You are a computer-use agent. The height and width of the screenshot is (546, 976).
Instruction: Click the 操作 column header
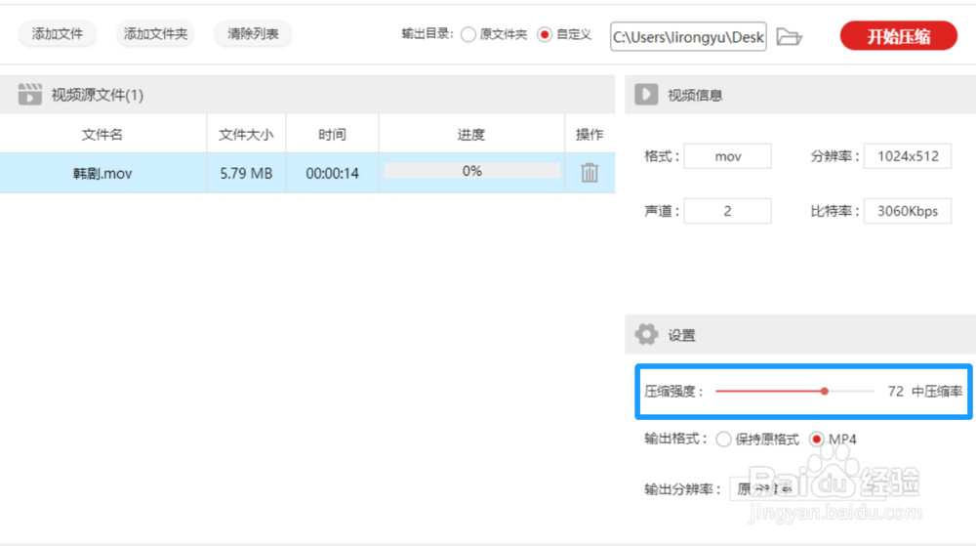pos(590,135)
